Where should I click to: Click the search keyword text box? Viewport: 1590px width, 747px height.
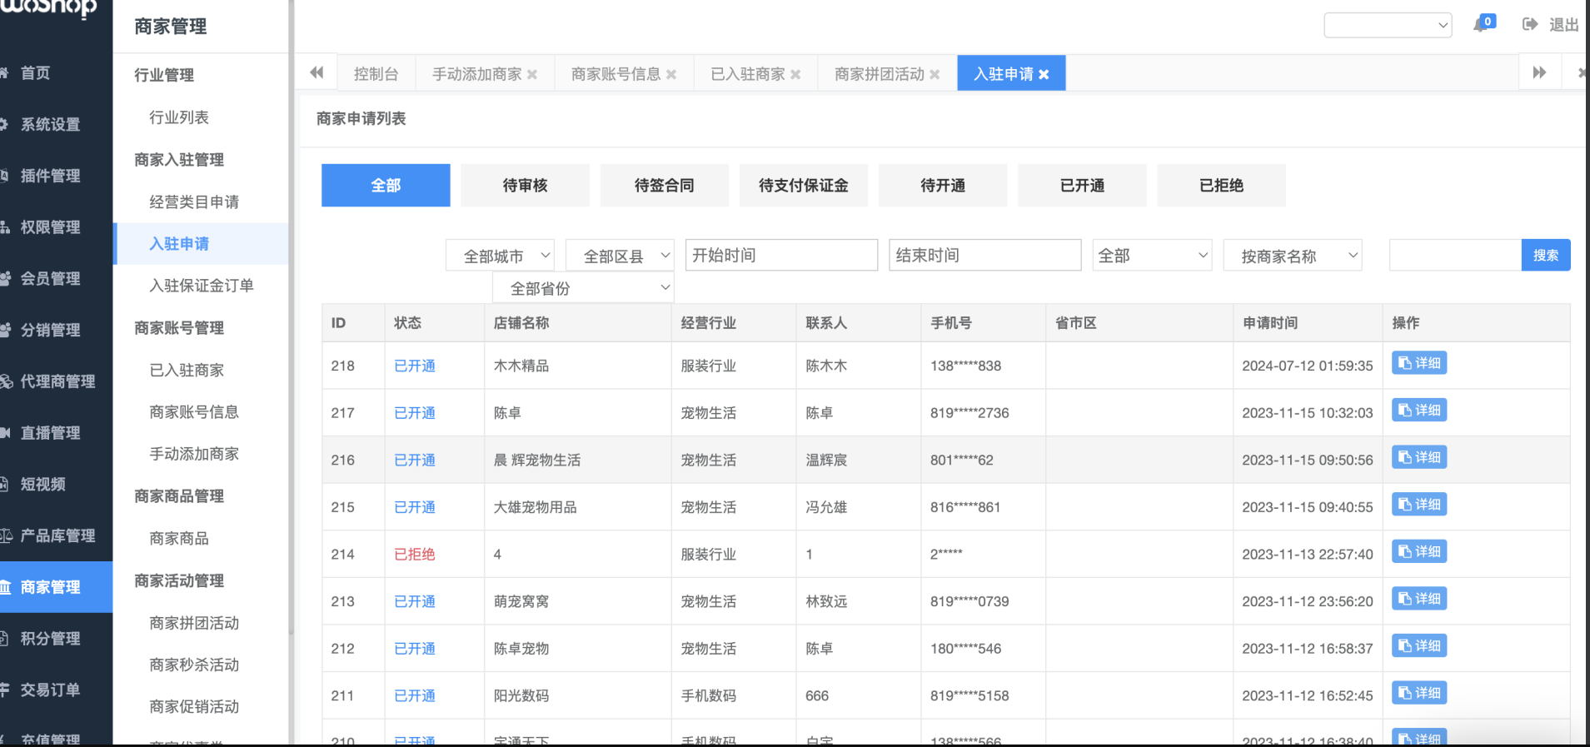coord(1455,255)
